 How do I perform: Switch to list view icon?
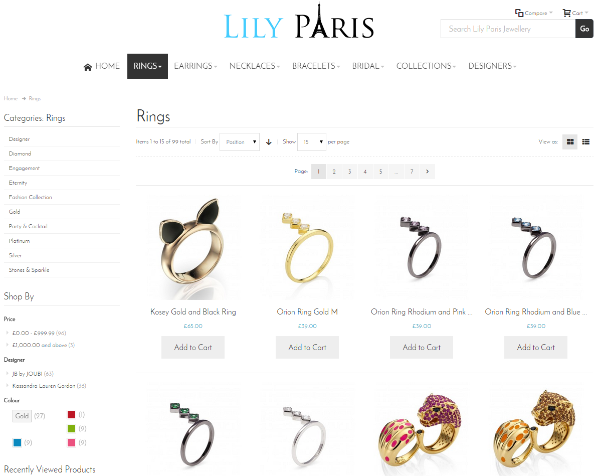(x=585, y=142)
